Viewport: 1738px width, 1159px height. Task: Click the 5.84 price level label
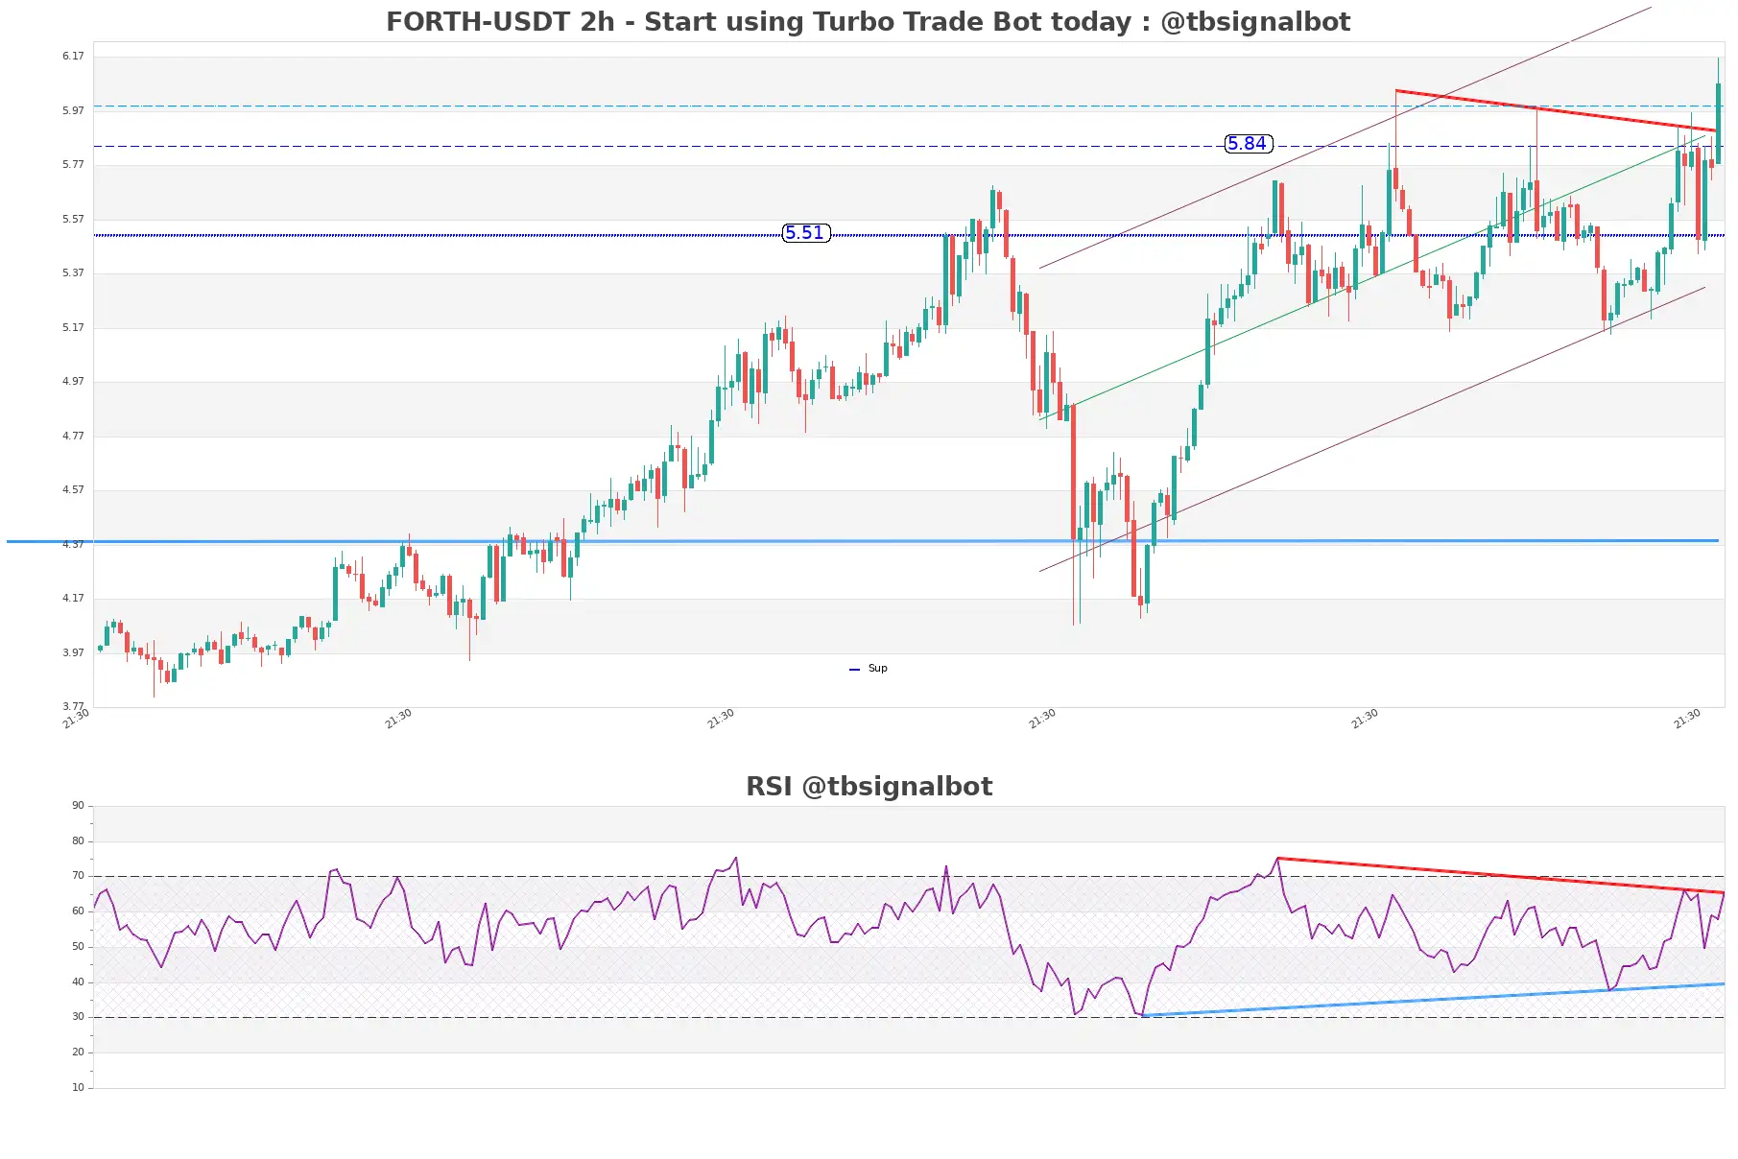[1249, 144]
